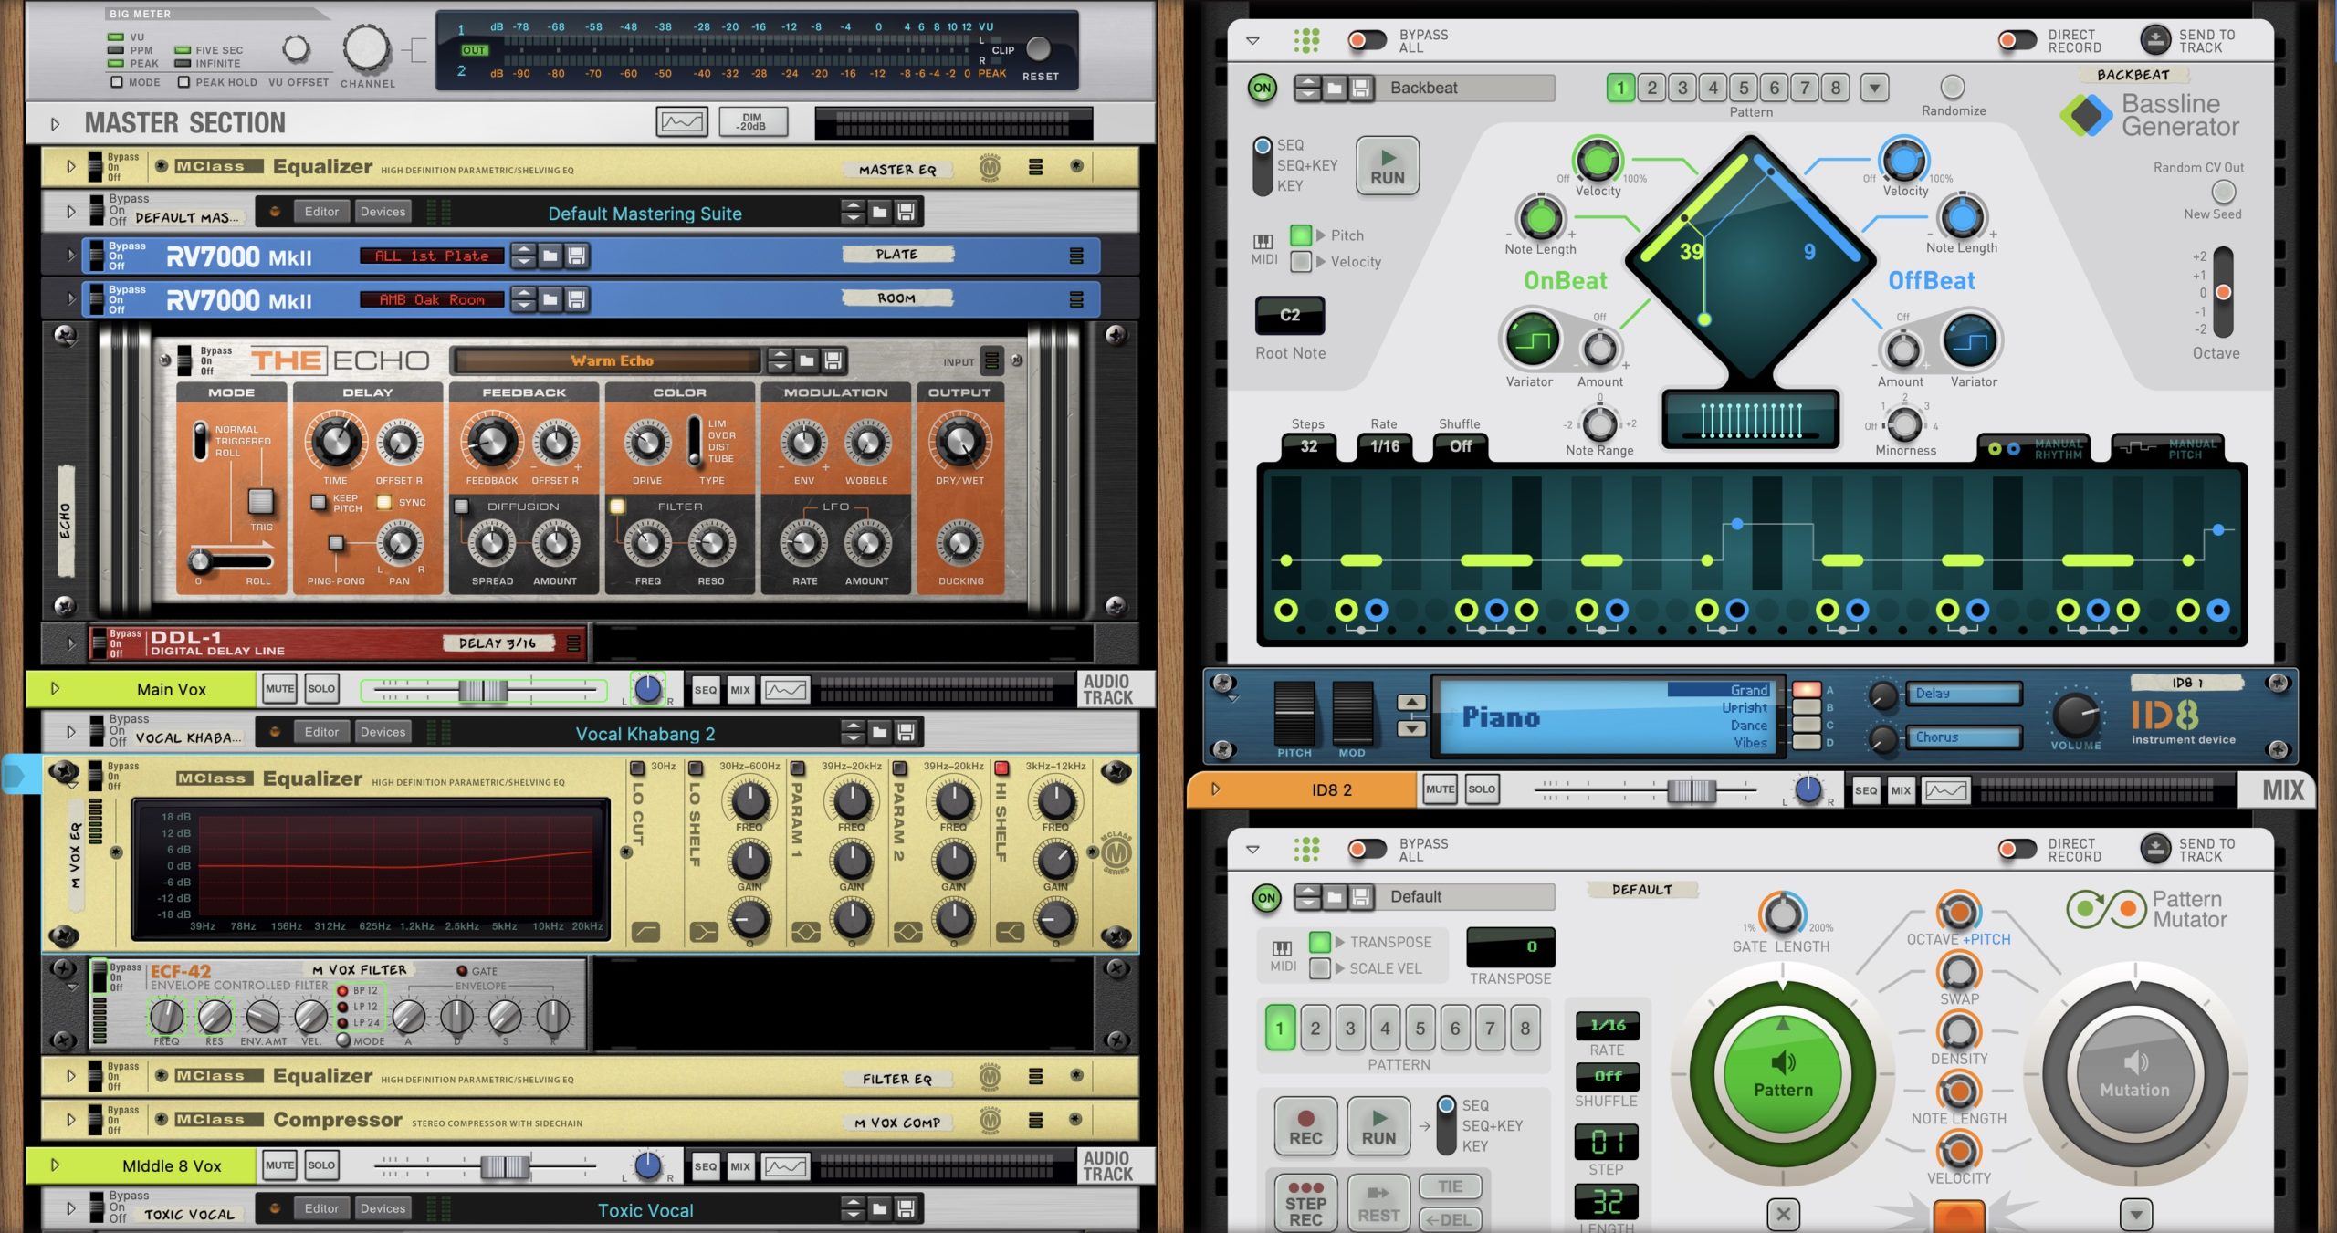This screenshot has width=2337, height=1233.
Task: Save Backbeat patch with disk icon
Action: click(1361, 89)
